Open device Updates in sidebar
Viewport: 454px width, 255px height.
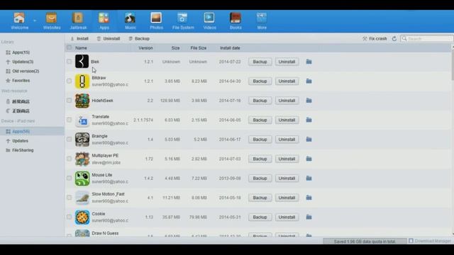pos(20,141)
